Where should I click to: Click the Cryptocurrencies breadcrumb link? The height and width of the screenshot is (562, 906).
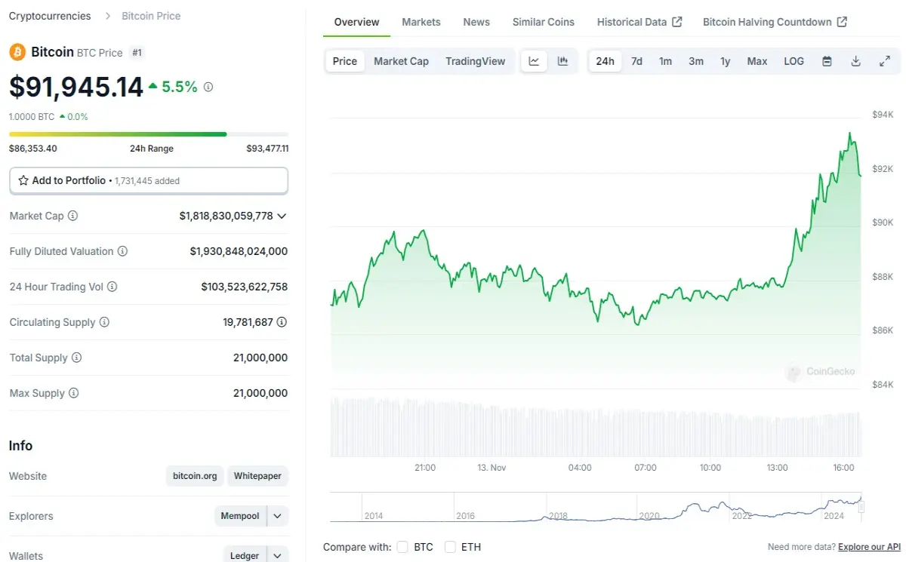(50, 16)
